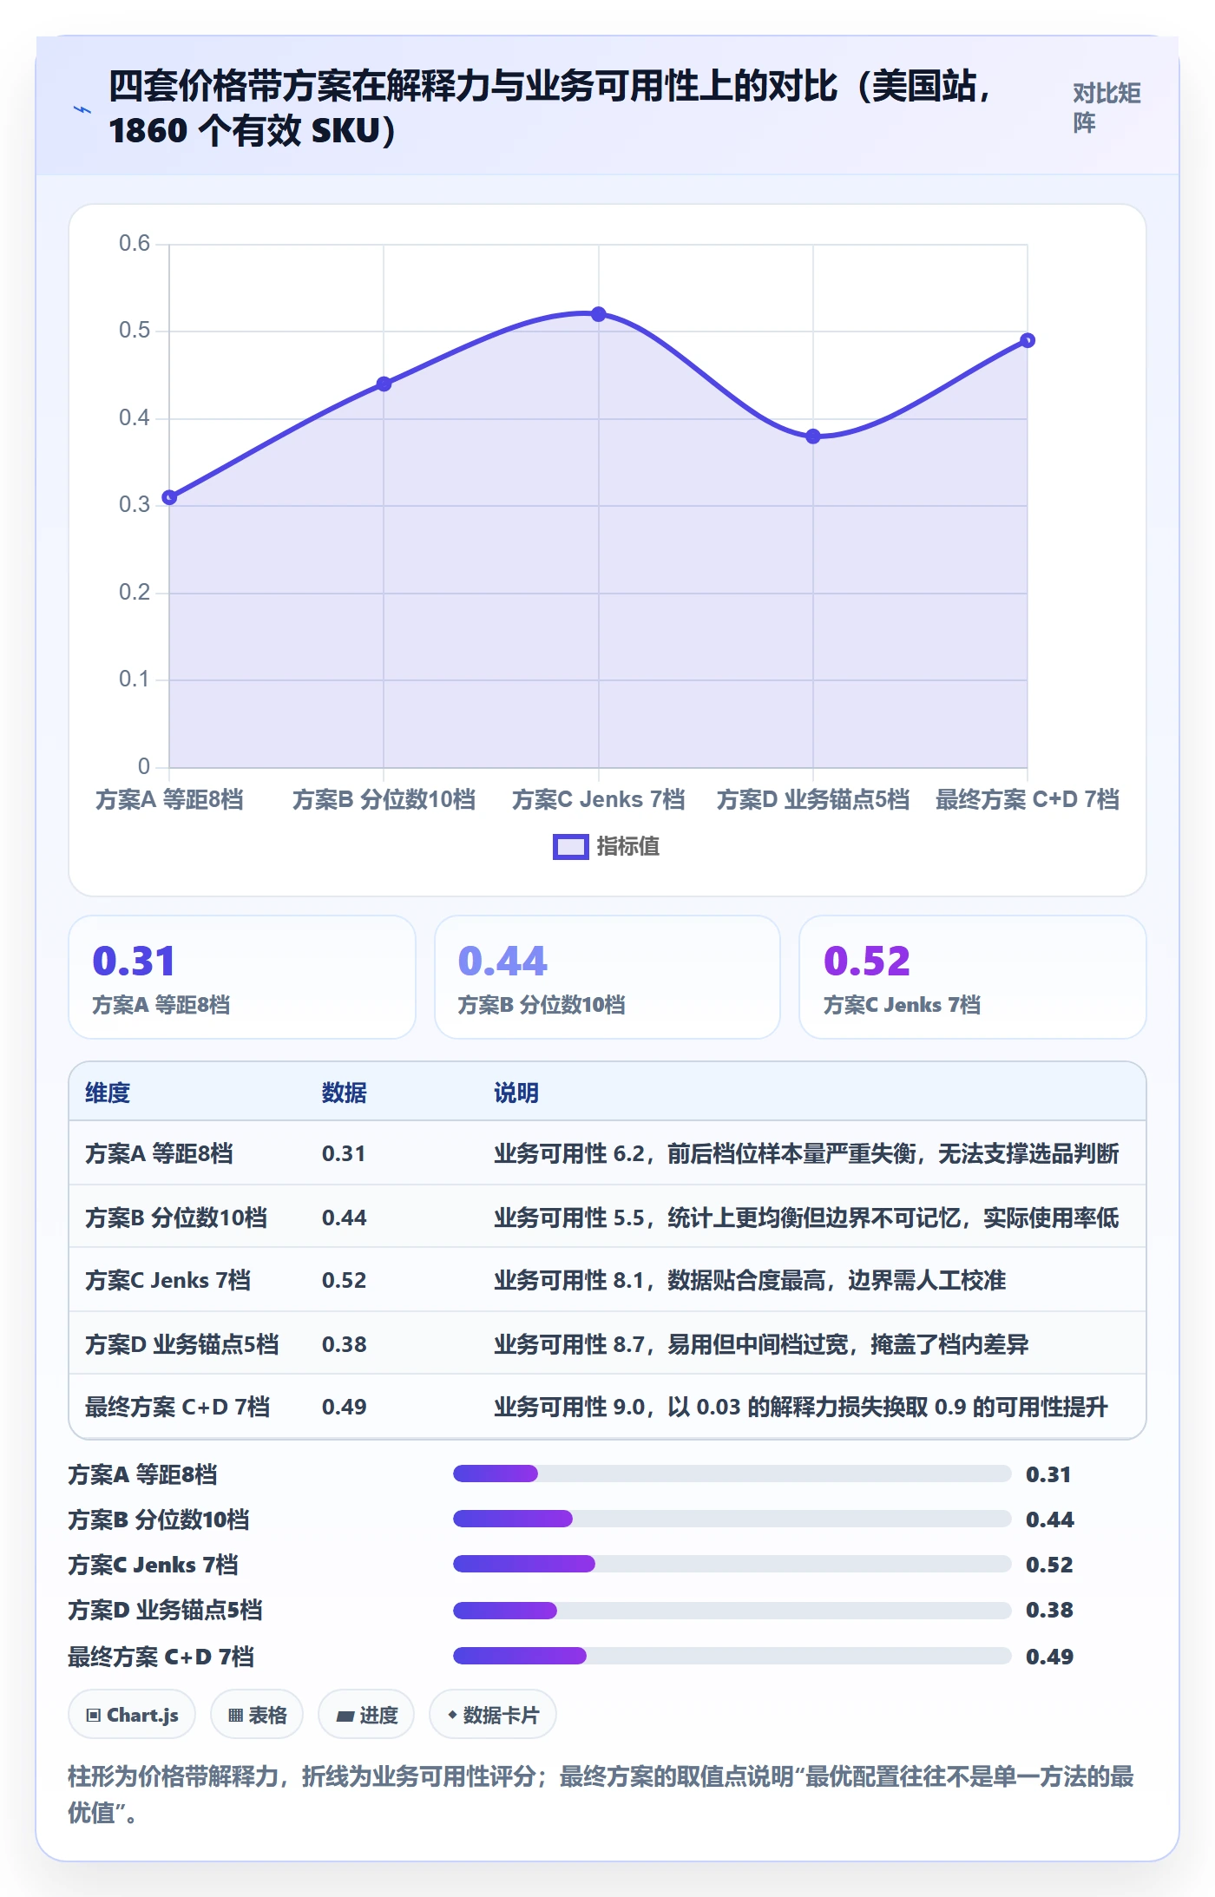Click the 表格 tag chip
Viewport: 1215px width, 1897px height.
click(257, 1715)
